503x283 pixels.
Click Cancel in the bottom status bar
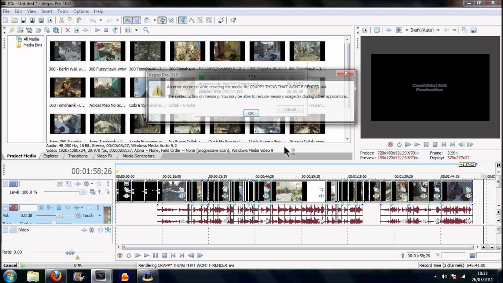click(x=10, y=265)
